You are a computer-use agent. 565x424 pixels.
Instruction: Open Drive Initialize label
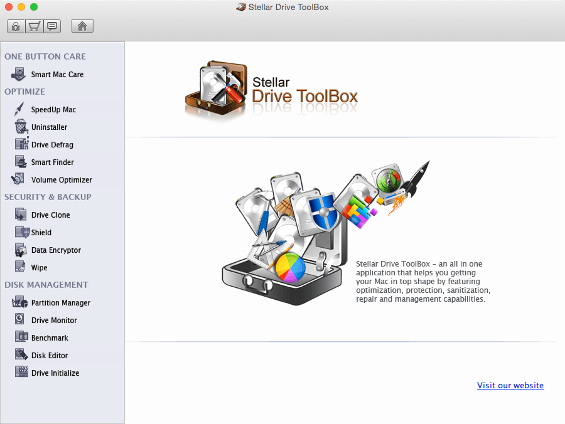pyautogui.click(x=55, y=373)
